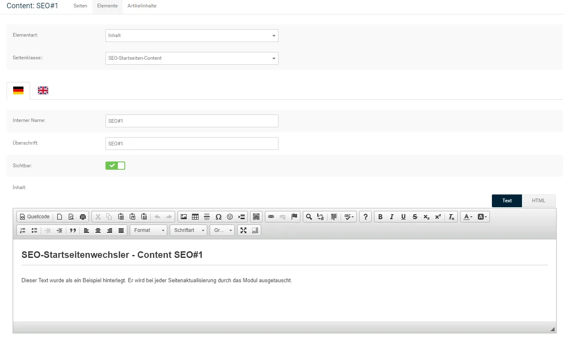Open the Elementart dropdown
This screenshot has height=337, width=564.
192,35
